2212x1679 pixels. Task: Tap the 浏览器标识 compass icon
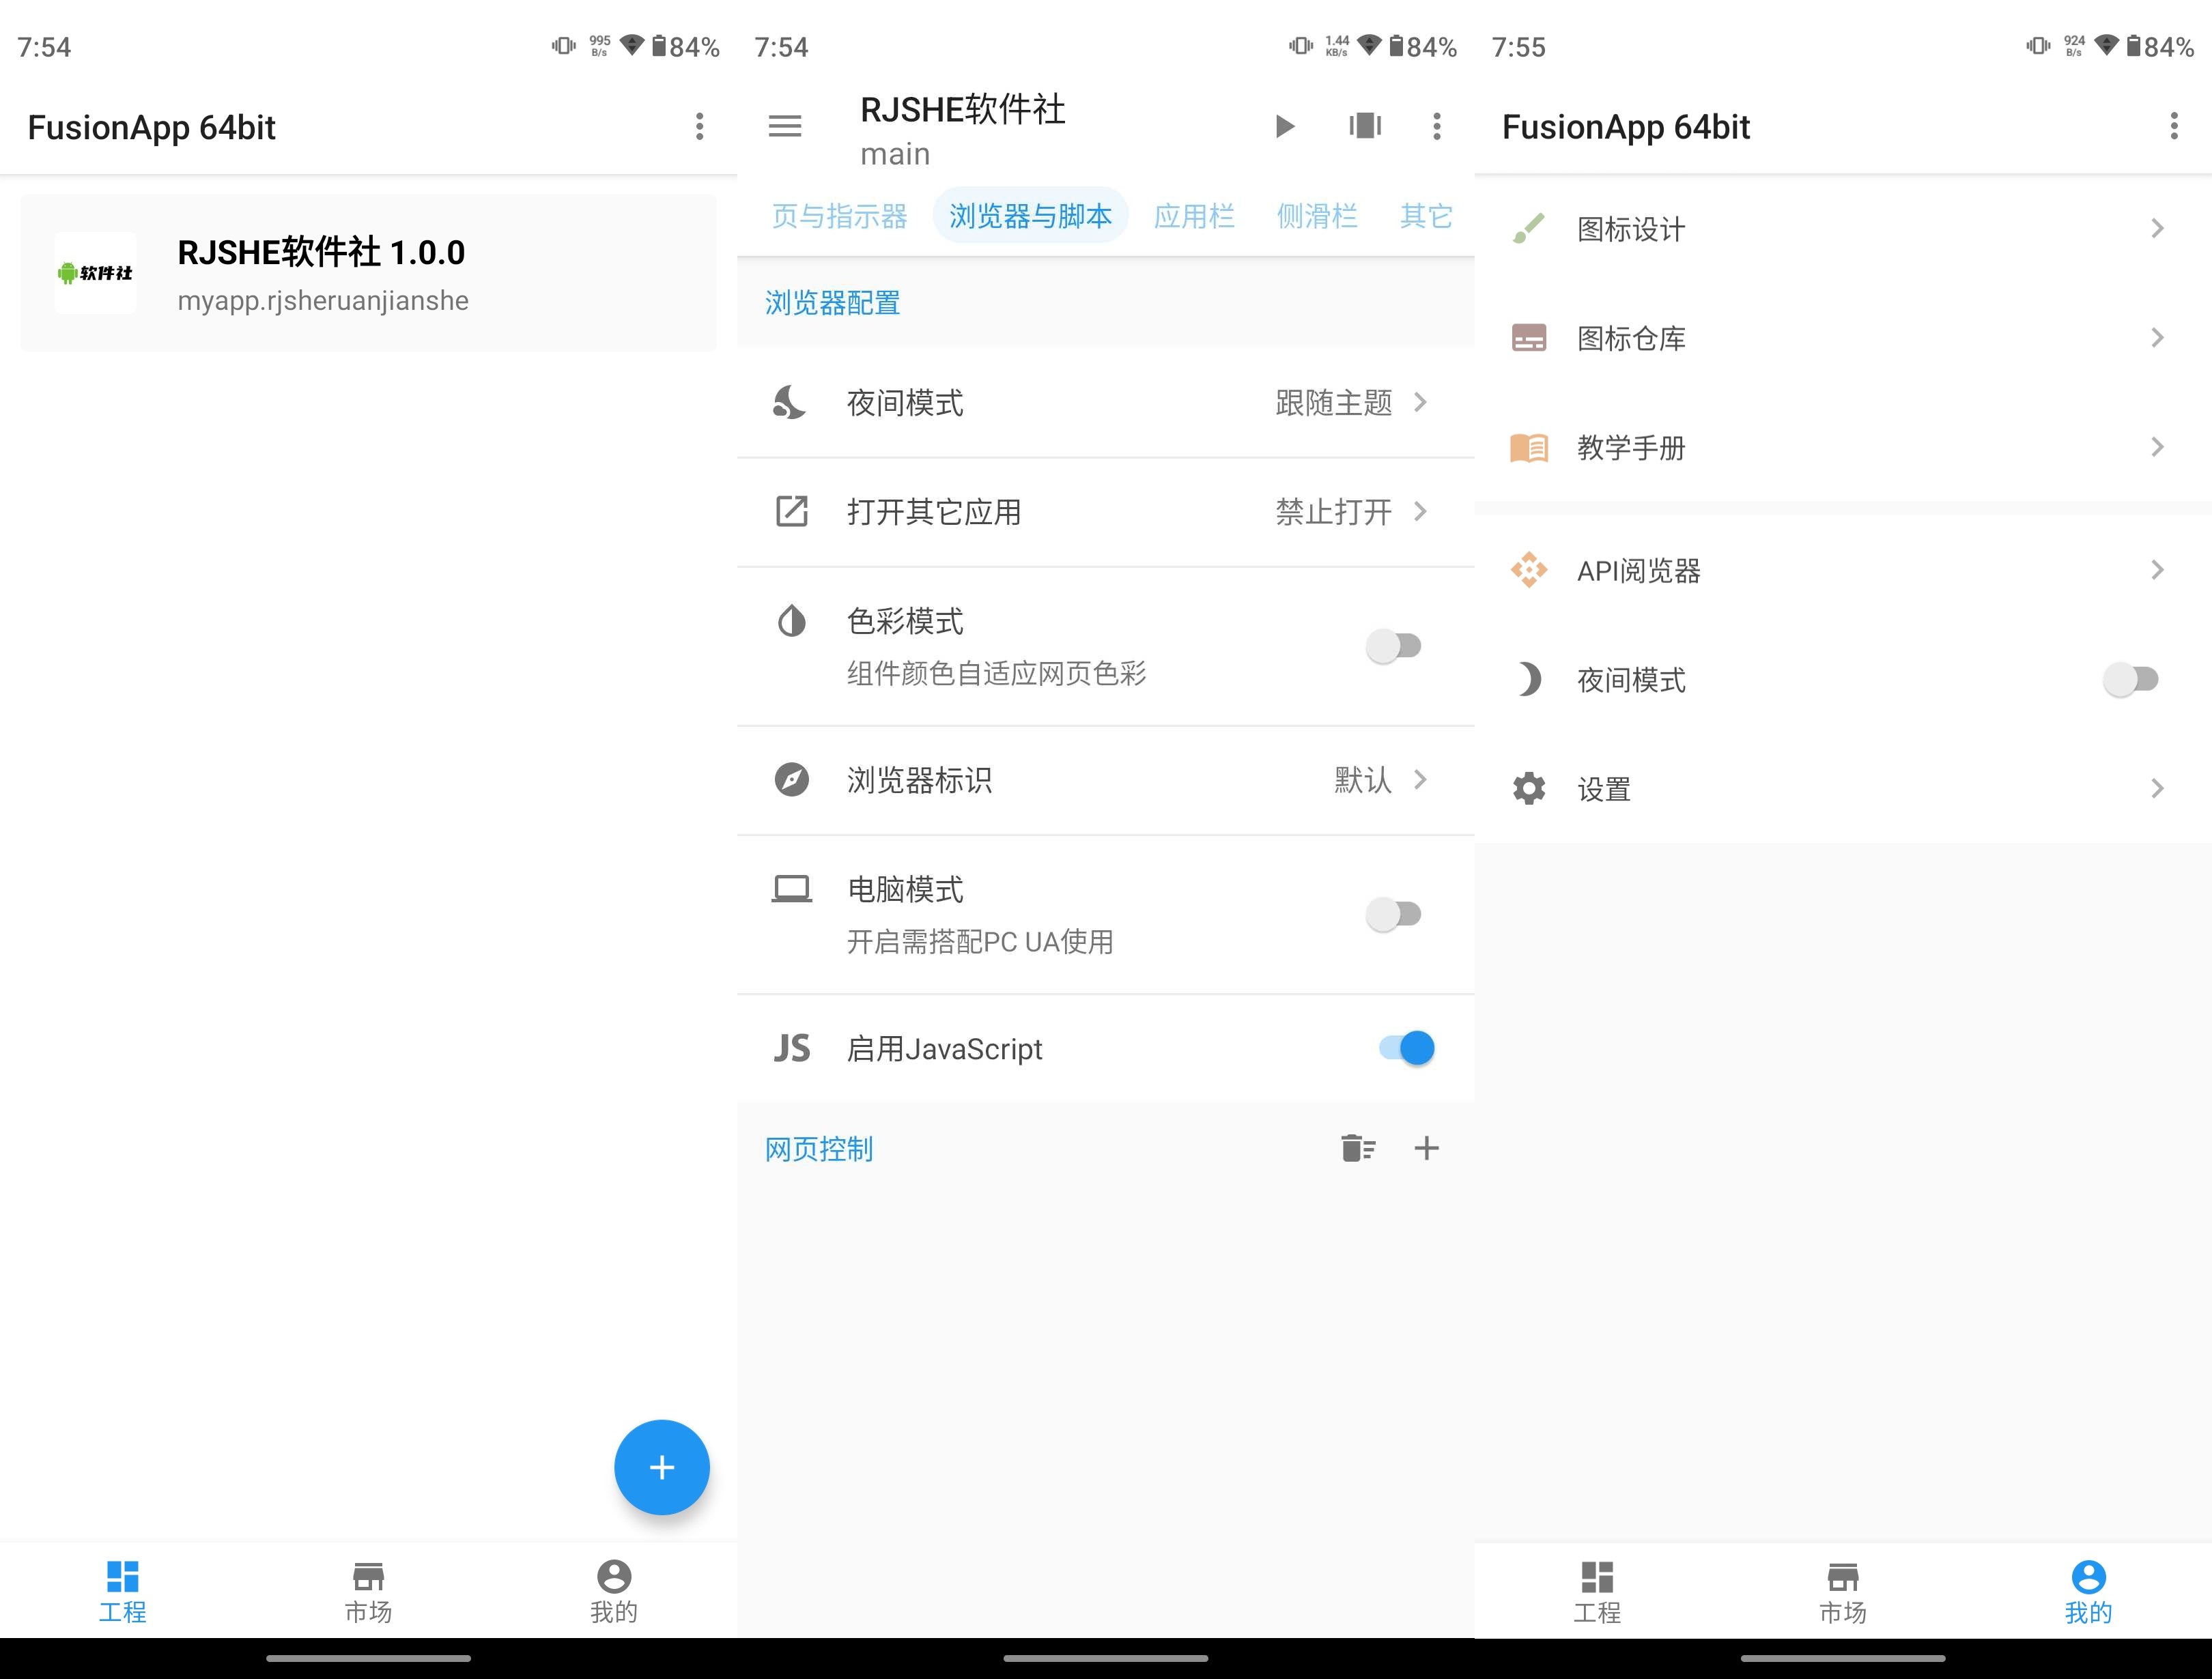pos(792,779)
